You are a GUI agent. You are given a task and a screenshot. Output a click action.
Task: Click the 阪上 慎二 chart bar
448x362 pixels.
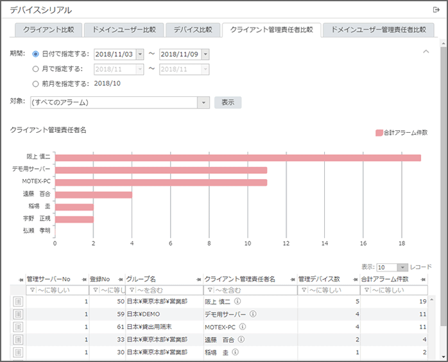pos(238,158)
